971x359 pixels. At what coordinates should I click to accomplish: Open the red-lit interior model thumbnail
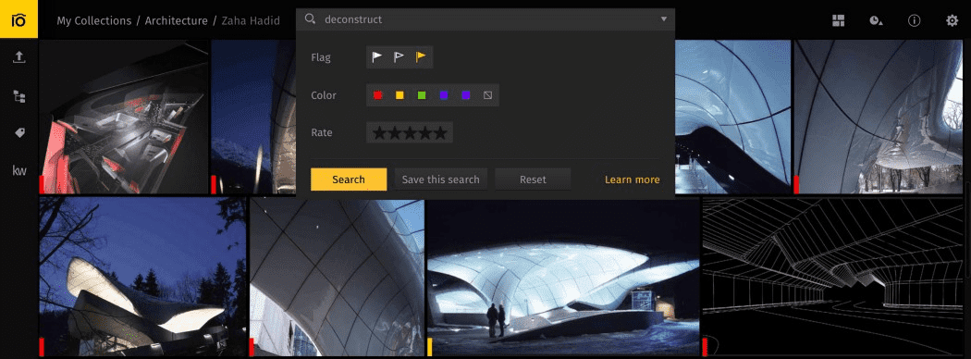[x=124, y=117]
